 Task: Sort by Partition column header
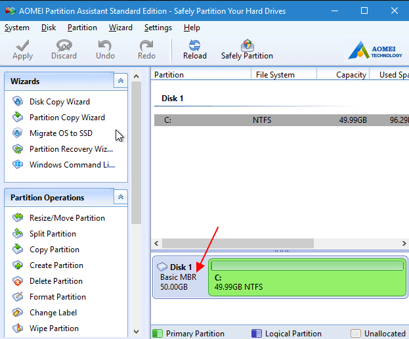pos(201,75)
